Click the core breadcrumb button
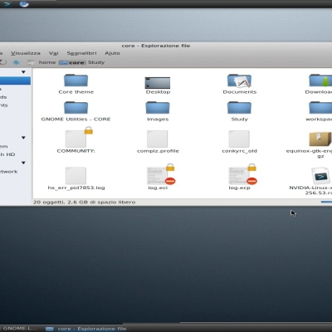This screenshot has width=332, height=332. point(72,62)
